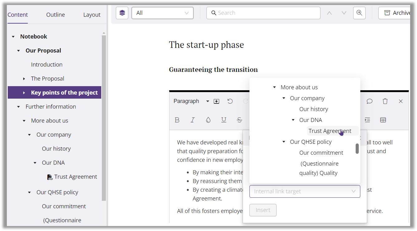Toggle underline formatting
Viewport: 417px width, 231px height.
[x=224, y=120]
